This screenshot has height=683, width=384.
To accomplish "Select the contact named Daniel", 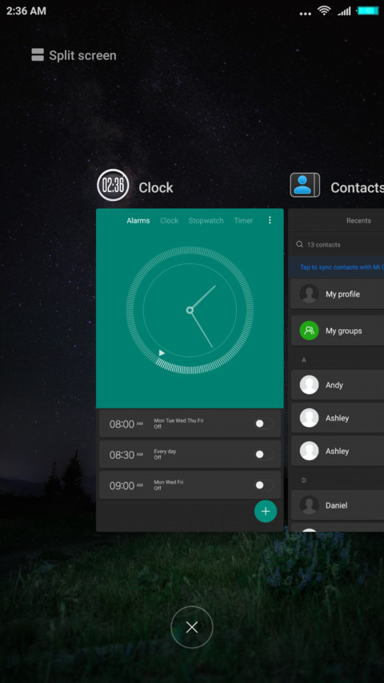I will pyautogui.click(x=337, y=505).
